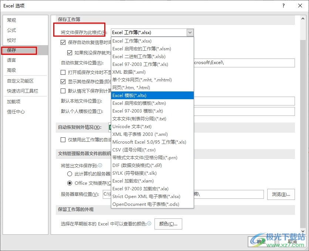Choose Excel 加载宏(*.xlam) option
Screen dimensions: 309x251
tap(152, 181)
